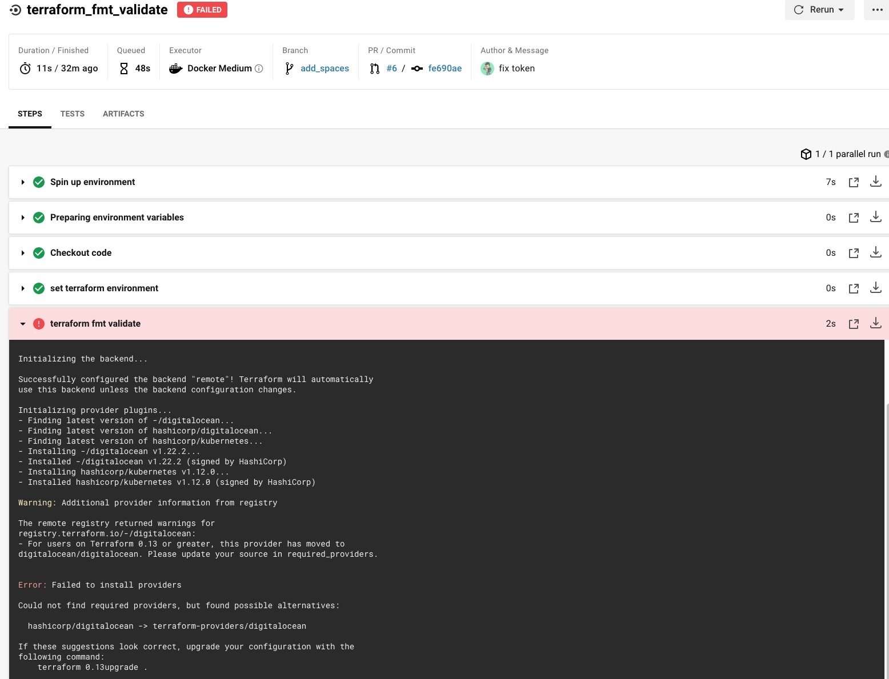Expand the Checkout code step
The image size is (889, 679).
(x=23, y=253)
